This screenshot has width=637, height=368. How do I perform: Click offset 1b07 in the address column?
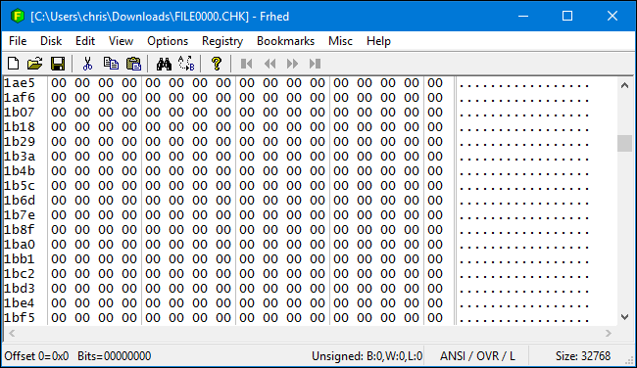pos(20,113)
